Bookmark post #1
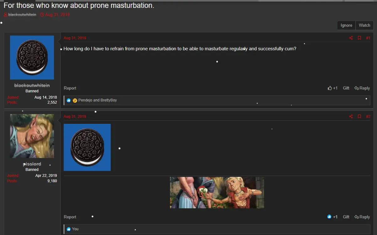377x235 pixels. point(359,38)
